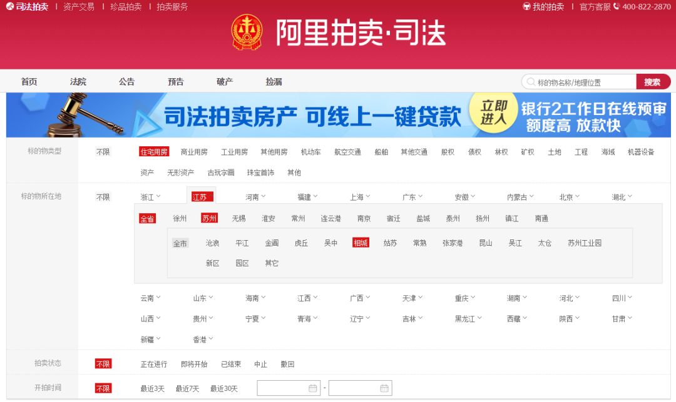Click the calendar icon on the first date field
Image resolution: width=676 pixels, height=402 pixels.
(312, 388)
